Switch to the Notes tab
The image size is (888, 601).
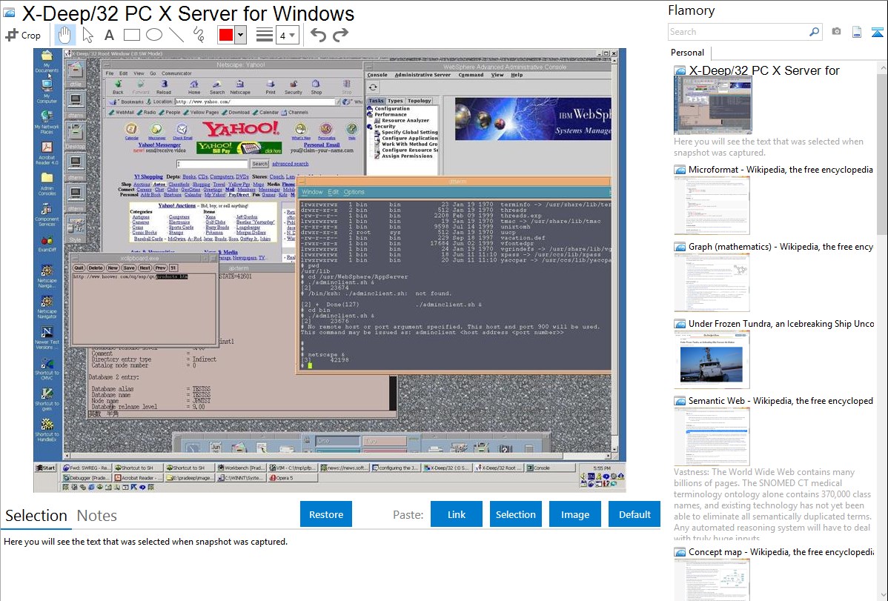click(x=97, y=516)
